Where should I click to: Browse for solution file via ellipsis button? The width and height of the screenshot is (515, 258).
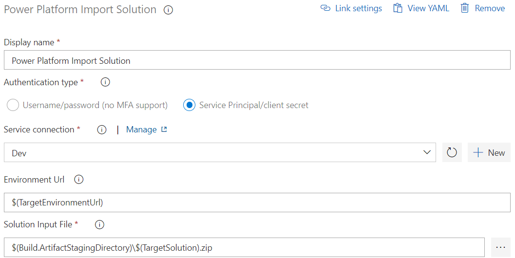click(500, 247)
